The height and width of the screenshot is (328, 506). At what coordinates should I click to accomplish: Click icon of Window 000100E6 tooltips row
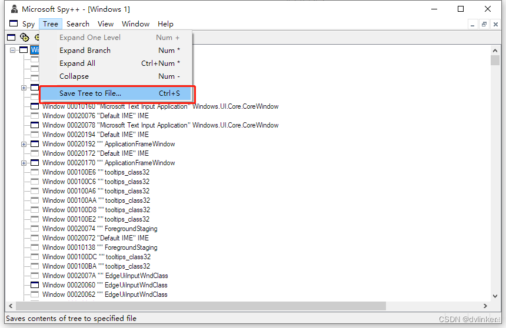[x=35, y=172]
